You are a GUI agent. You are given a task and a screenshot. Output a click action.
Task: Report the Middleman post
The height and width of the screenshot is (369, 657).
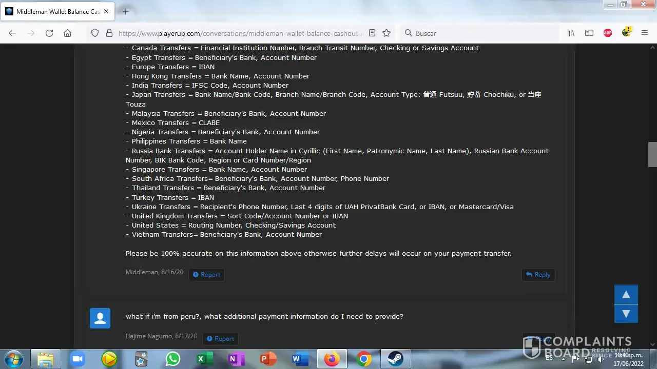point(206,275)
